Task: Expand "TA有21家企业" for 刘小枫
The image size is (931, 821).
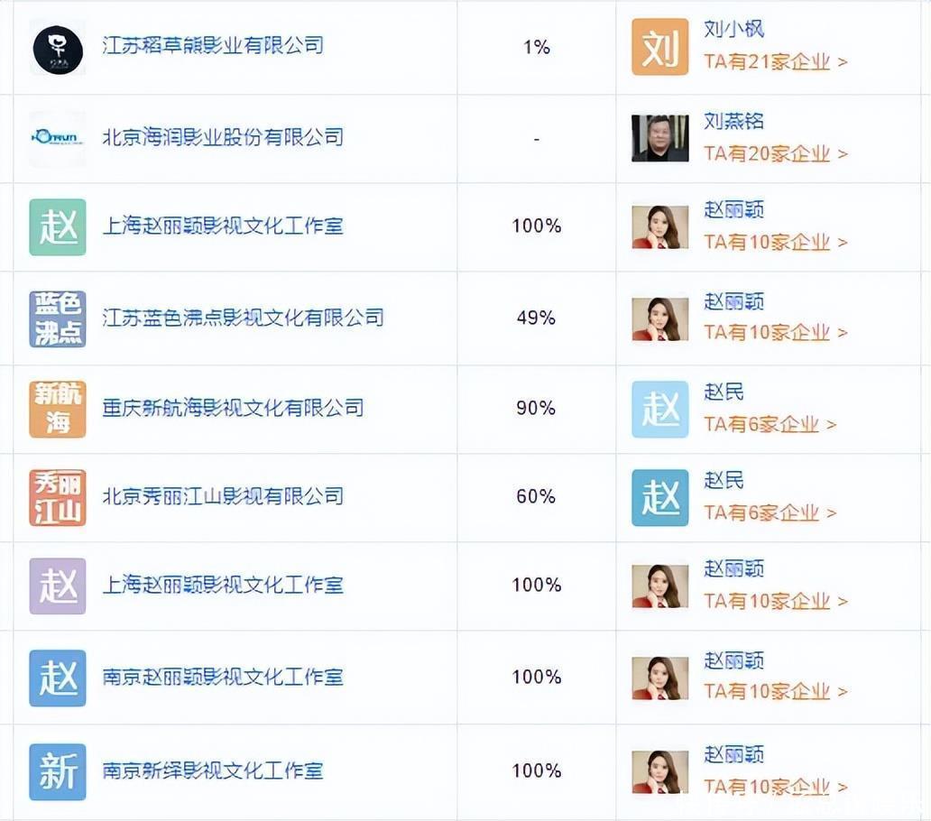Action: [x=775, y=62]
